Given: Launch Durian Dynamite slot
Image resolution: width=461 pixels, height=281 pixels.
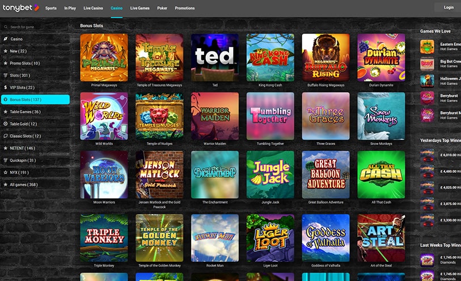Looking at the screenshot, I should click(x=381, y=57).
